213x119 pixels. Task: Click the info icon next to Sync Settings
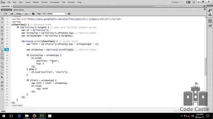(194, 2)
